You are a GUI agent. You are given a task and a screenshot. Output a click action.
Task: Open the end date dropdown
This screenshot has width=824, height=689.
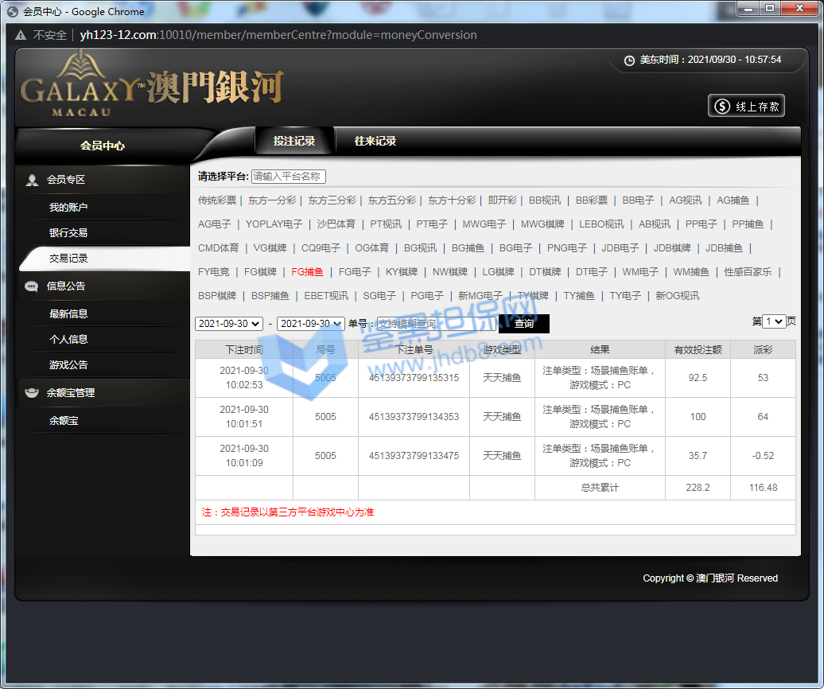(310, 324)
